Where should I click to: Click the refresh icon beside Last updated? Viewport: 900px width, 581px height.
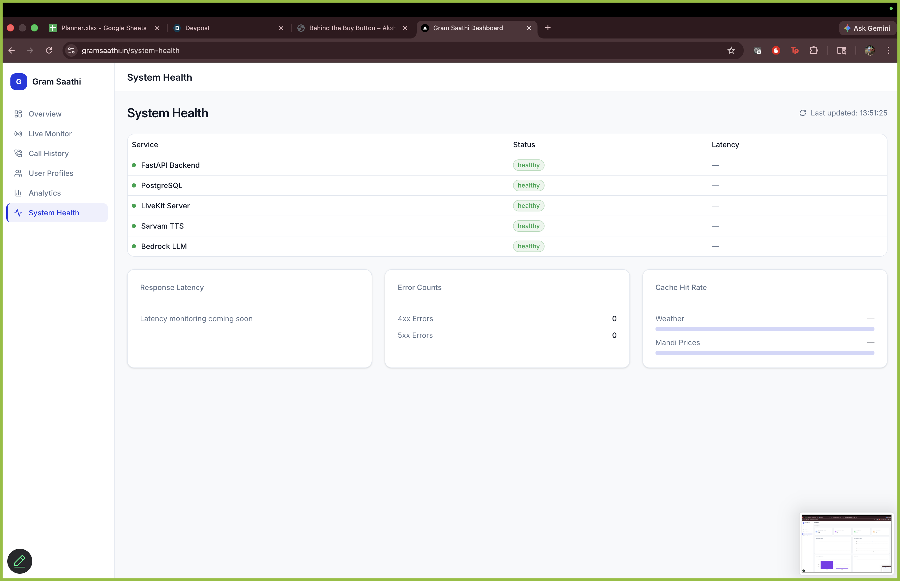tap(803, 113)
